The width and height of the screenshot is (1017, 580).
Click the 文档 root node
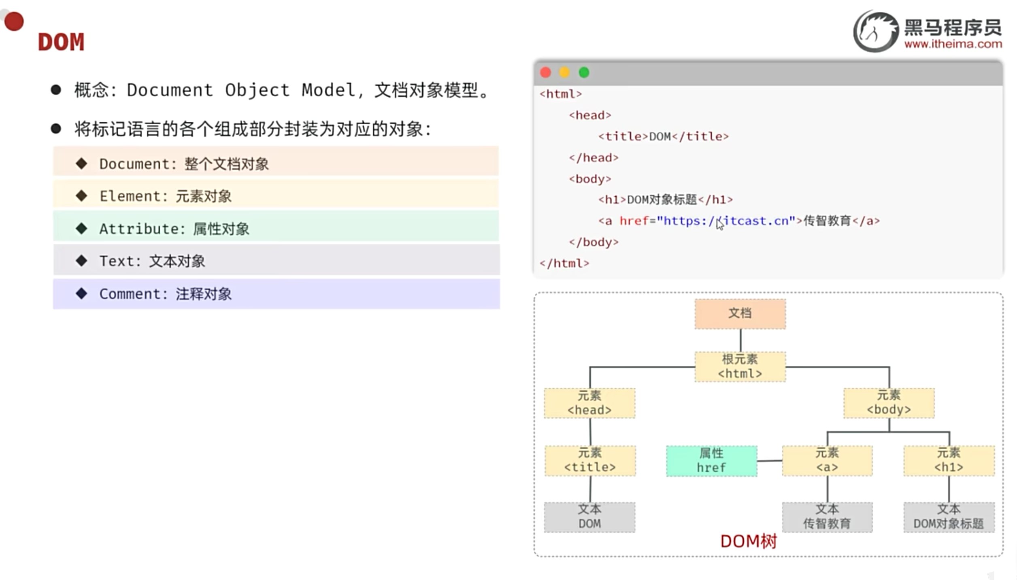click(x=740, y=314)
